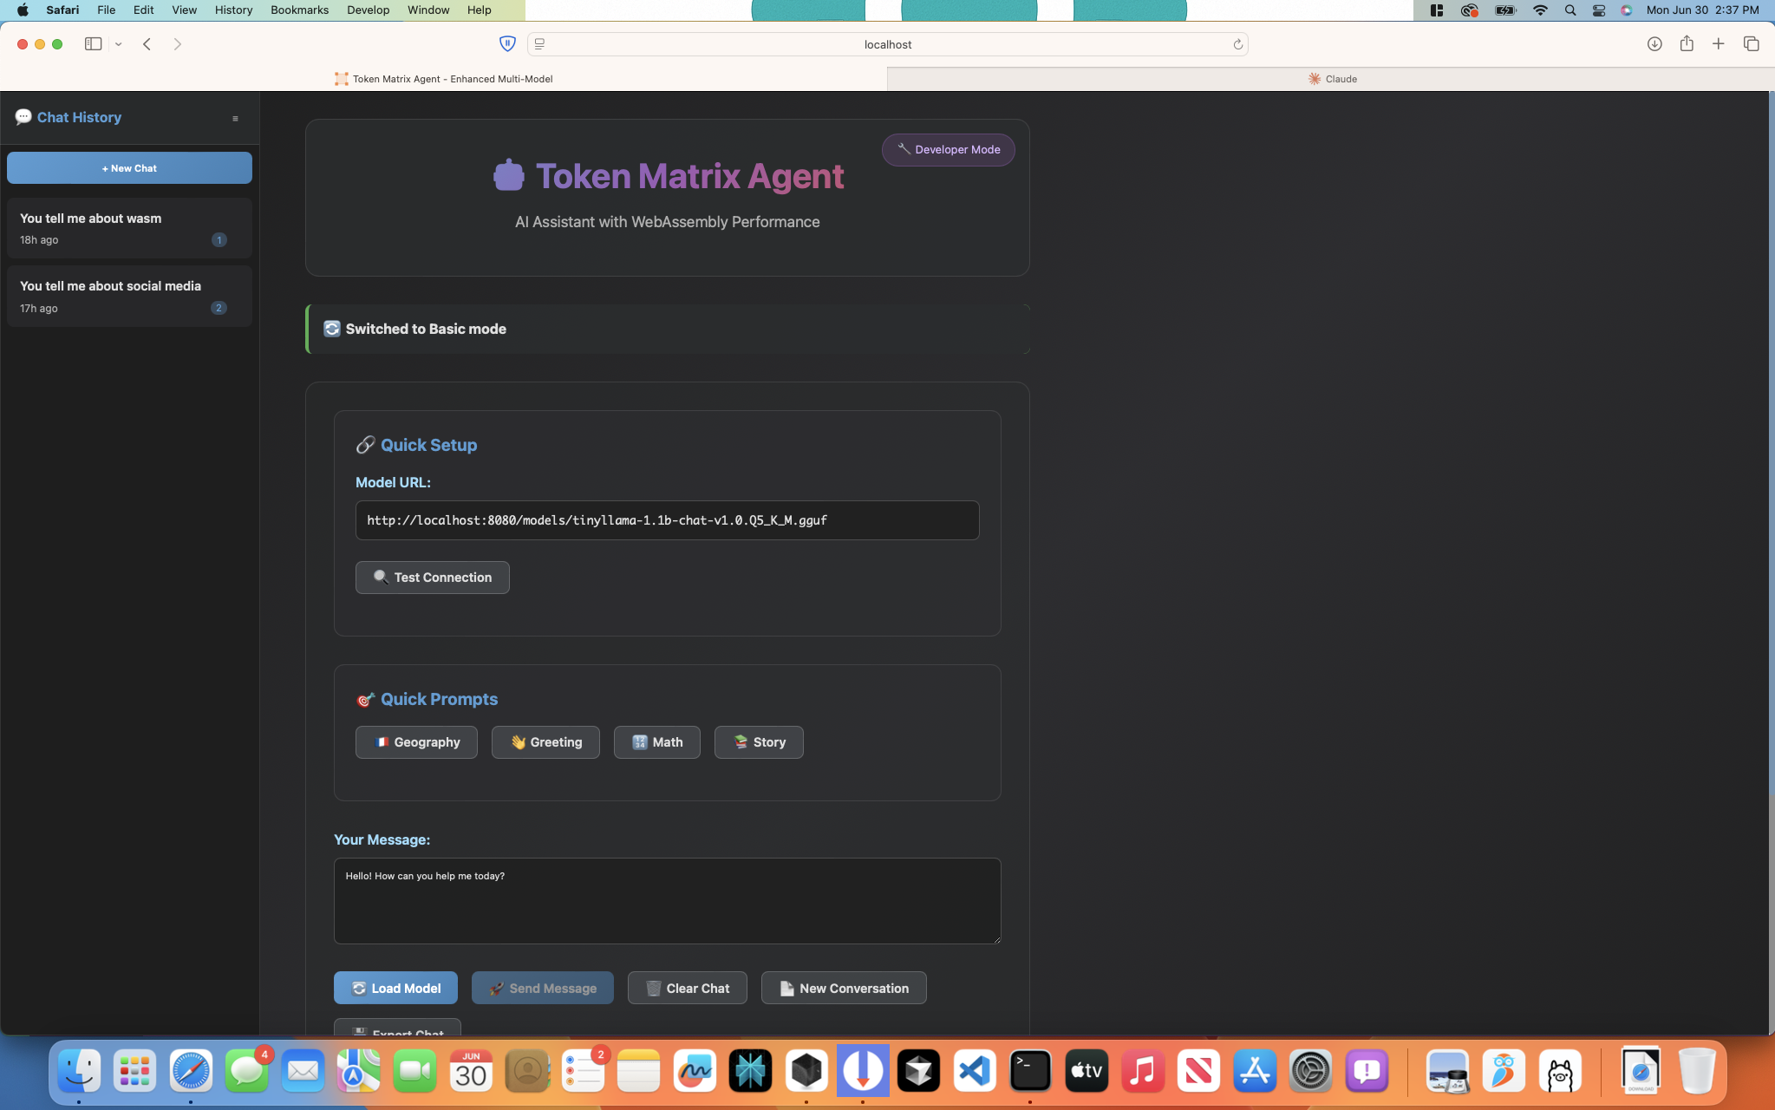
Task: Switch to the Claude tab
Action: 1331,79
